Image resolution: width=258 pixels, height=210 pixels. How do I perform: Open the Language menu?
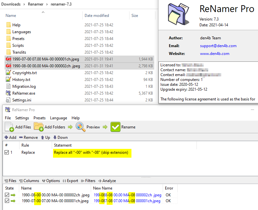point(59,118)
